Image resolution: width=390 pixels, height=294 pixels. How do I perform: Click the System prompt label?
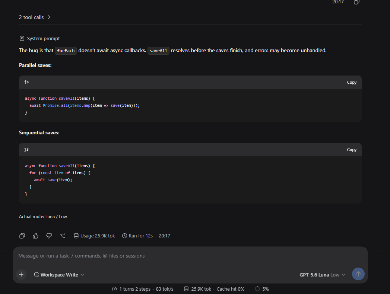[x=43, y=39]
